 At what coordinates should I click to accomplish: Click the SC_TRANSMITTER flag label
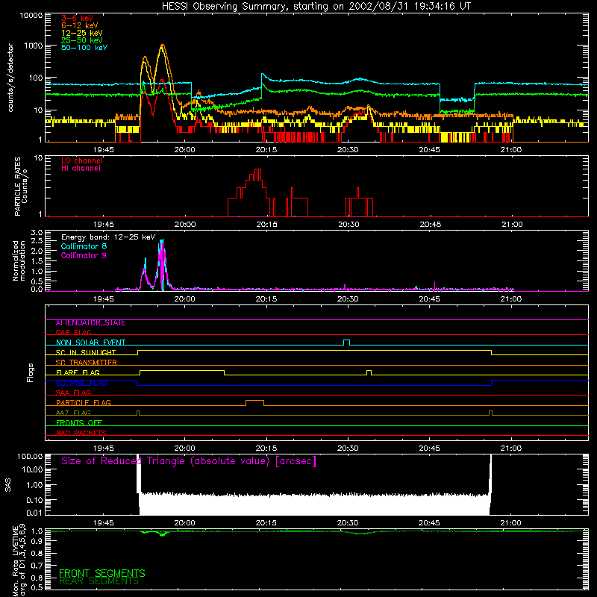(87, 363)
